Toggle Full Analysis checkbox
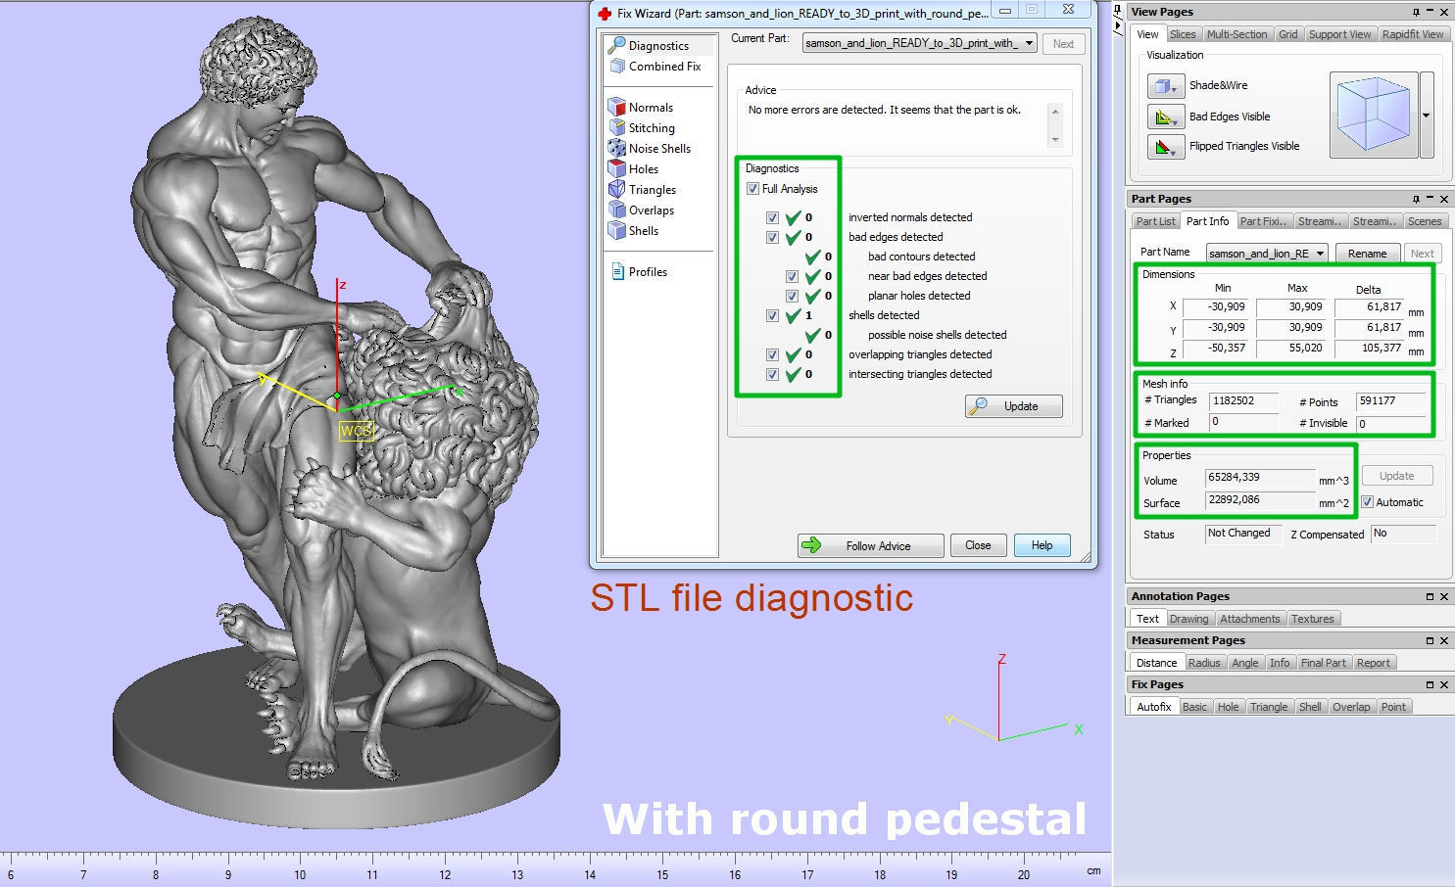The width and height of the screenshot is (1455, 887). coord(752,189)
